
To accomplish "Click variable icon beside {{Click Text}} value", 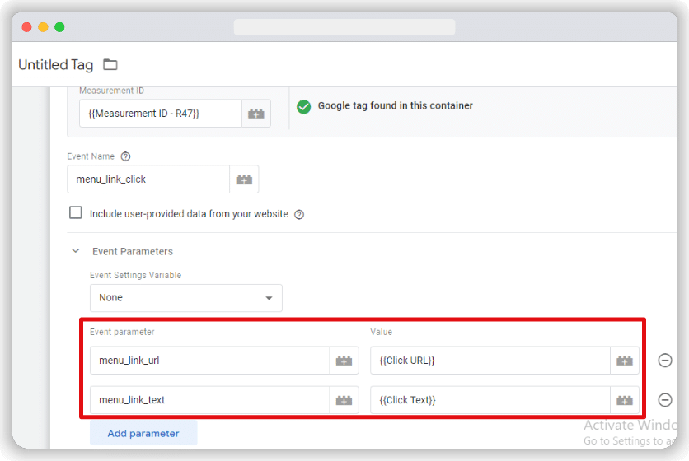I will (x=625, y=400).
